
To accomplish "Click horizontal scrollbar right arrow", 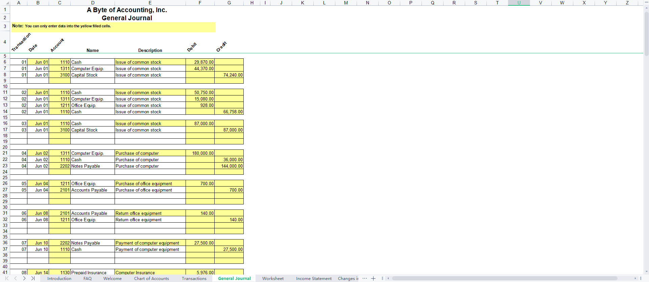I will click(635, 278).
